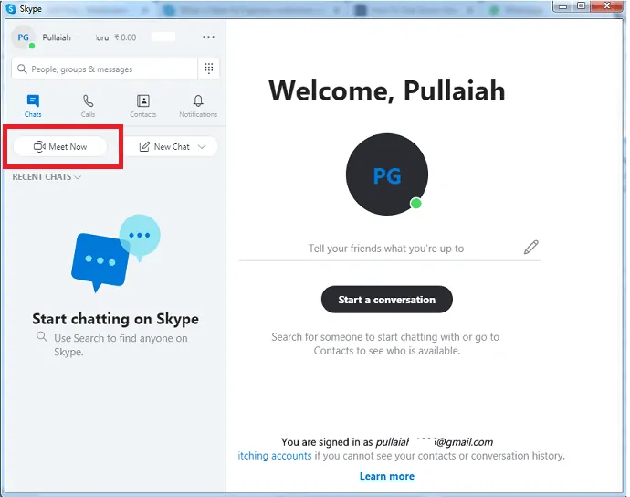Click the large PG profile picture
Image resolution: width=630 pixels, height=497 pixels.
(387, 174)
